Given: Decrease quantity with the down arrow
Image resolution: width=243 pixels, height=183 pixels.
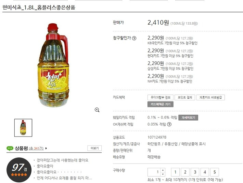Looking at the screenshot, I should (163, 174).
